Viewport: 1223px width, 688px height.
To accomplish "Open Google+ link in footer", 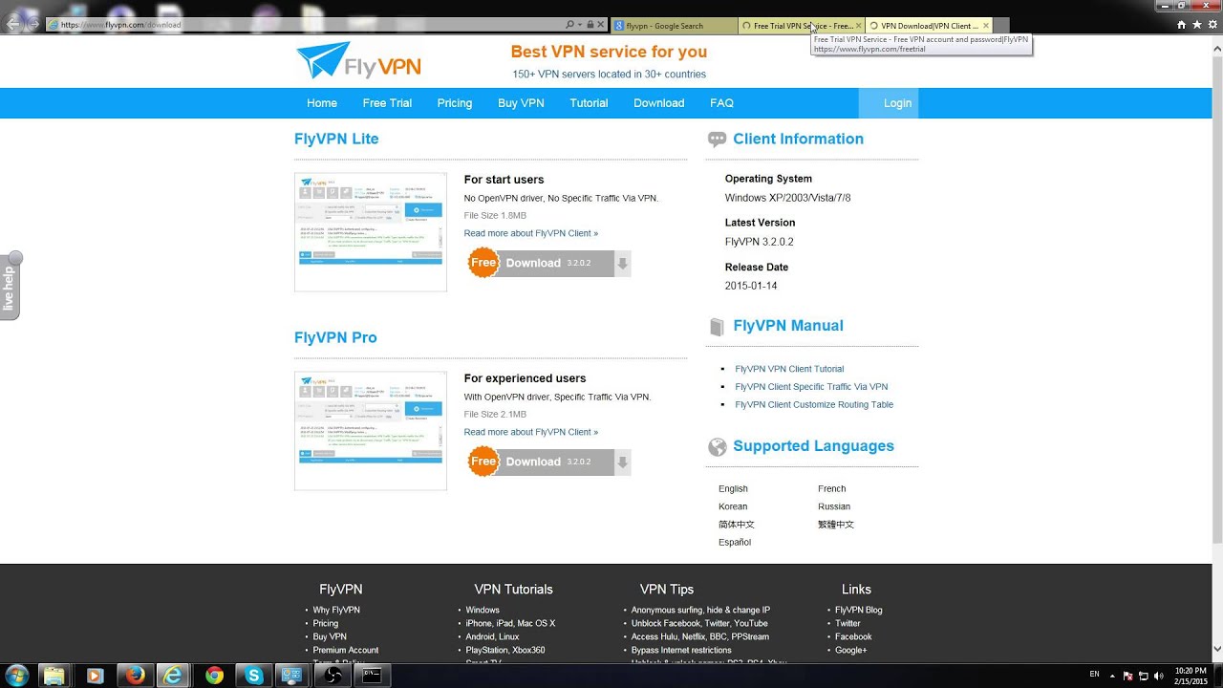I will [x=850, y=650].
